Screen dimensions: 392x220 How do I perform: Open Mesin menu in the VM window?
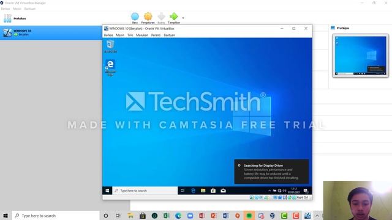120,35
